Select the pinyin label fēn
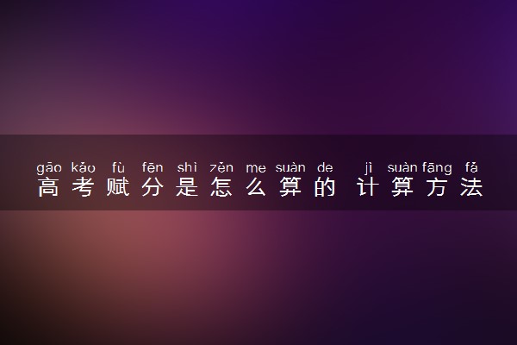Viewport: 517px width, 345px height. pyautogui.click(x=153, y=167)
